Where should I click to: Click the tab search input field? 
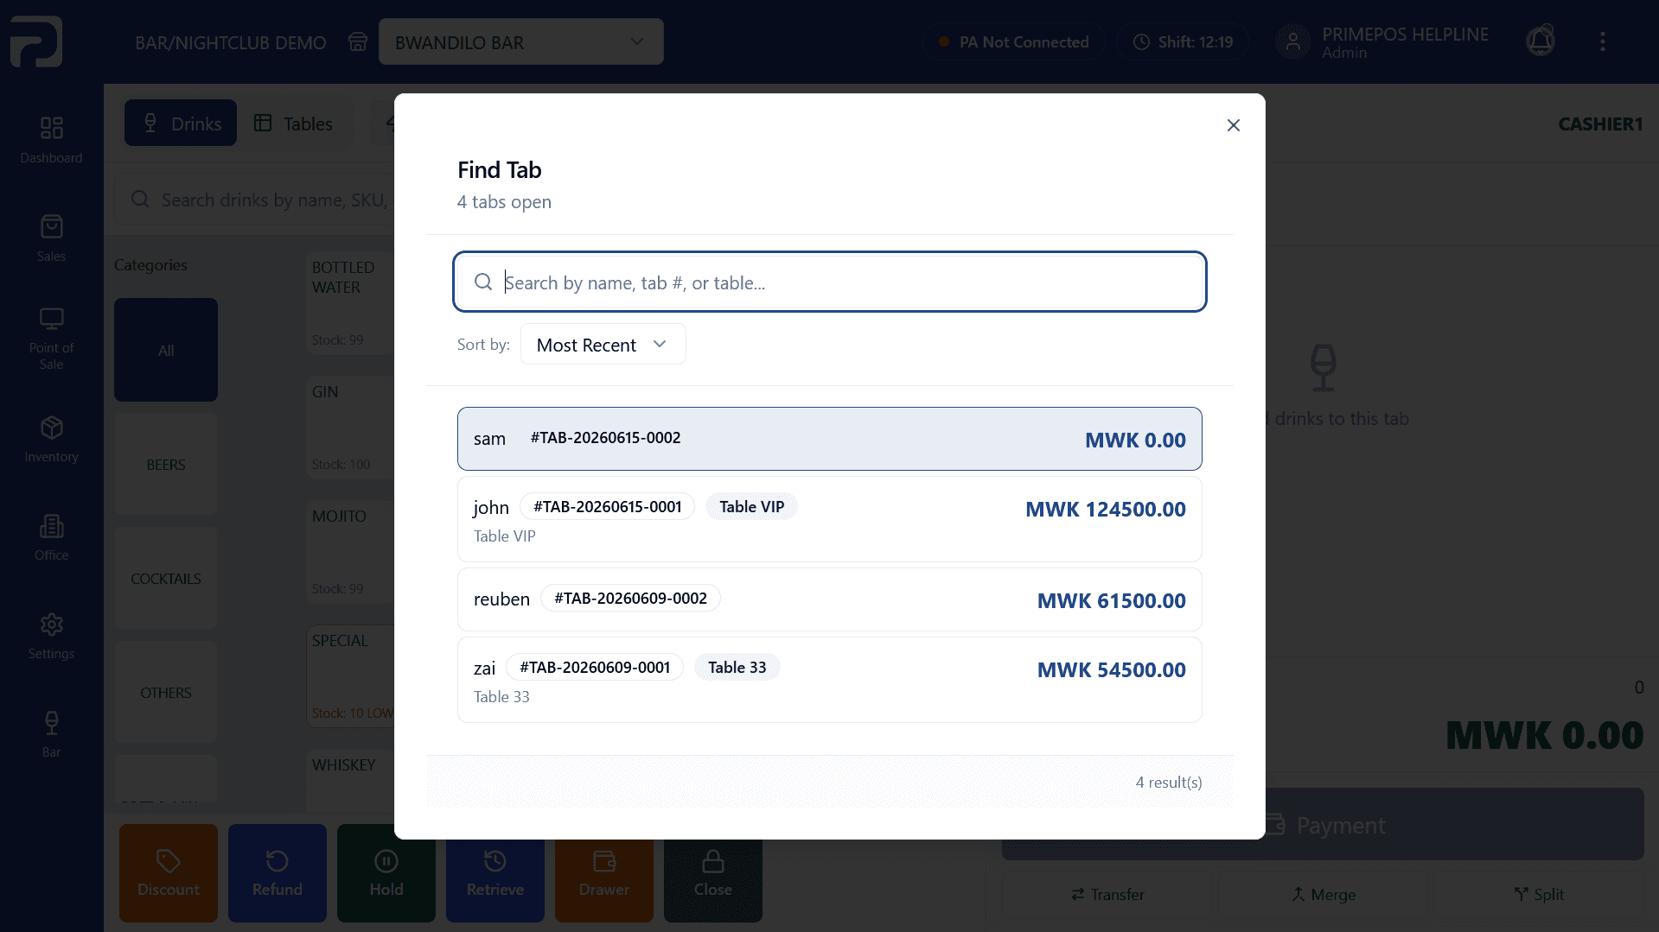(x=829, y=282)
